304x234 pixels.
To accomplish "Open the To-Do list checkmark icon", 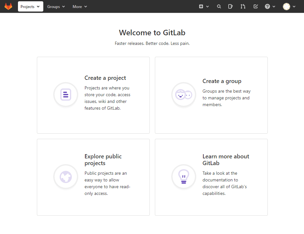I will point(256,7).
